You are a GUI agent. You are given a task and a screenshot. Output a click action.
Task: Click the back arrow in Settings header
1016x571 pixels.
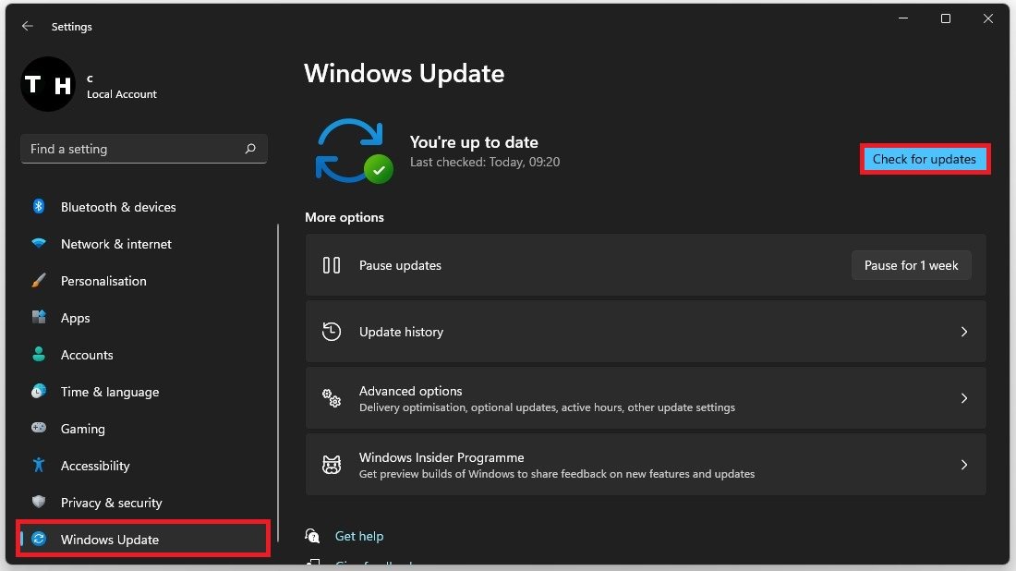point(27,26)
